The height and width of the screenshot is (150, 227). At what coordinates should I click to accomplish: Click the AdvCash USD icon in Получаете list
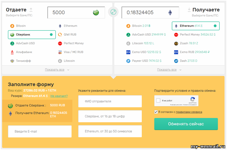[x=128, y=35]
